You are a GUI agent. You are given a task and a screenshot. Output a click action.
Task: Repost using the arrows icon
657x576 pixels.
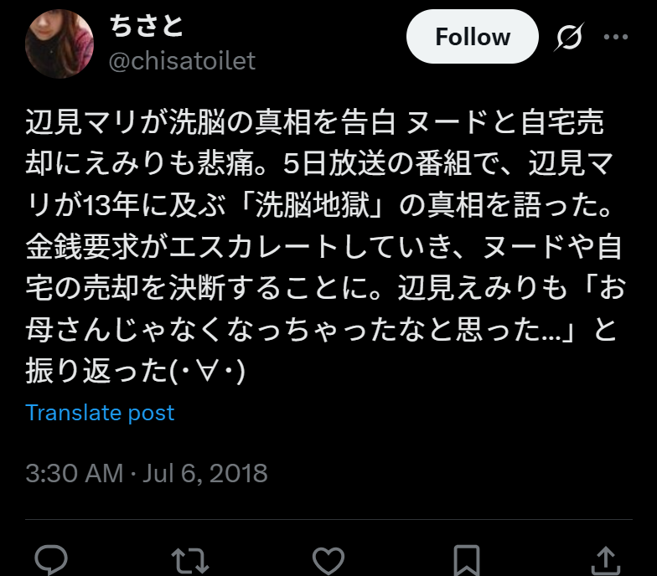189,560
